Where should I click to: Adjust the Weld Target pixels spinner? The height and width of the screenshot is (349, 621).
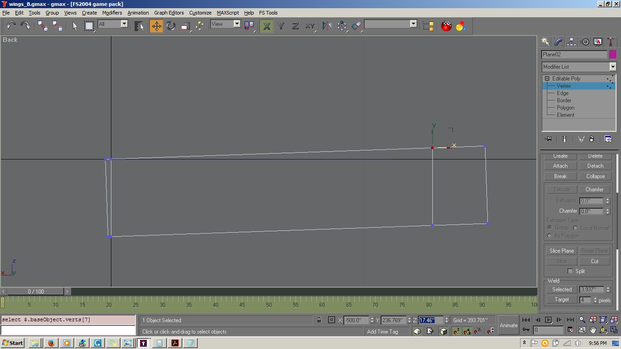pyautogui.click(x=595, y=300)
